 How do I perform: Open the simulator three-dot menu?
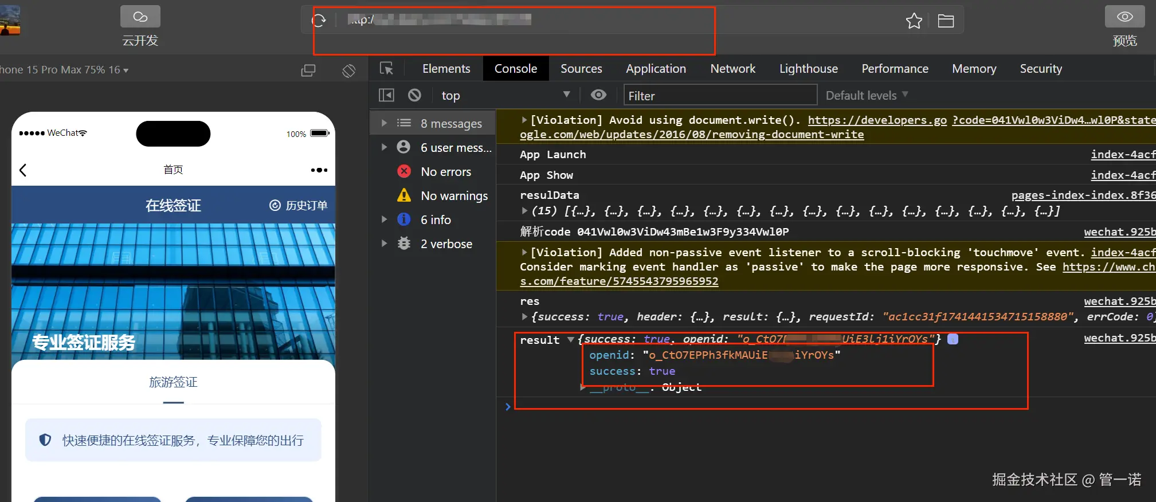click(x=319, y=170)
